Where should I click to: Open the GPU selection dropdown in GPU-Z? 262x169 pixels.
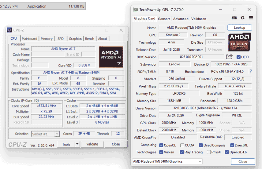point(167,161)
